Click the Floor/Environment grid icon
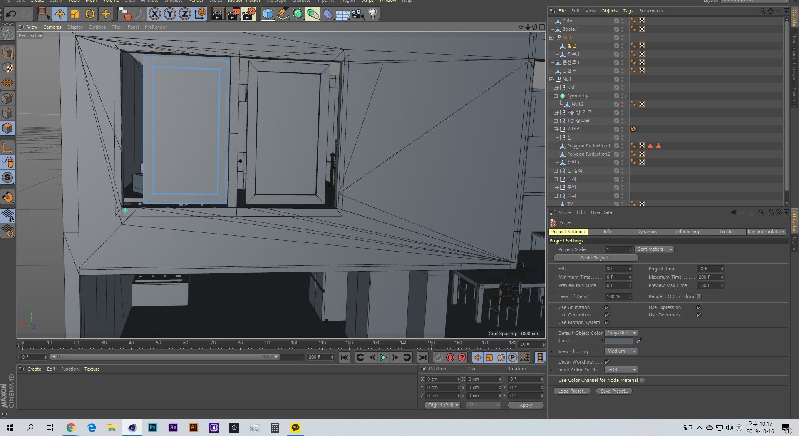 343,14
